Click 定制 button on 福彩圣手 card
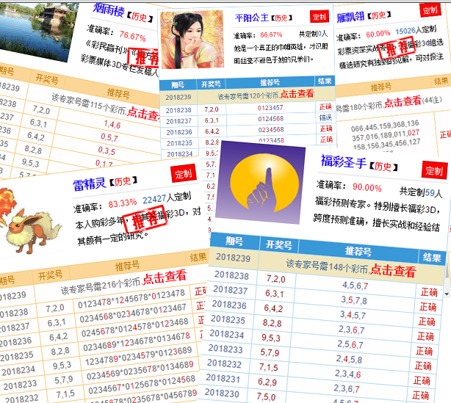The height and width of the screenshot is (403, 451). click(434, 171)
